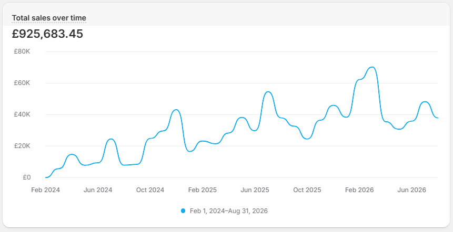
Task: Select the 'Feb 1, 2024–Aug 31, 2026' legend label
Action: click(228, 211)
